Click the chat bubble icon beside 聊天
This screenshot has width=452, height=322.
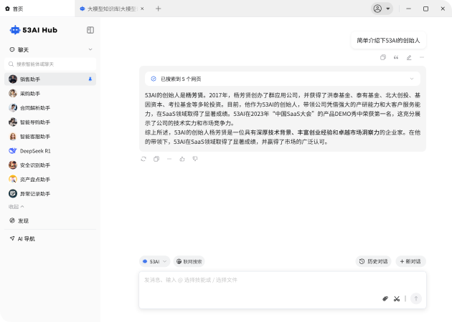(x=12, y=49)
